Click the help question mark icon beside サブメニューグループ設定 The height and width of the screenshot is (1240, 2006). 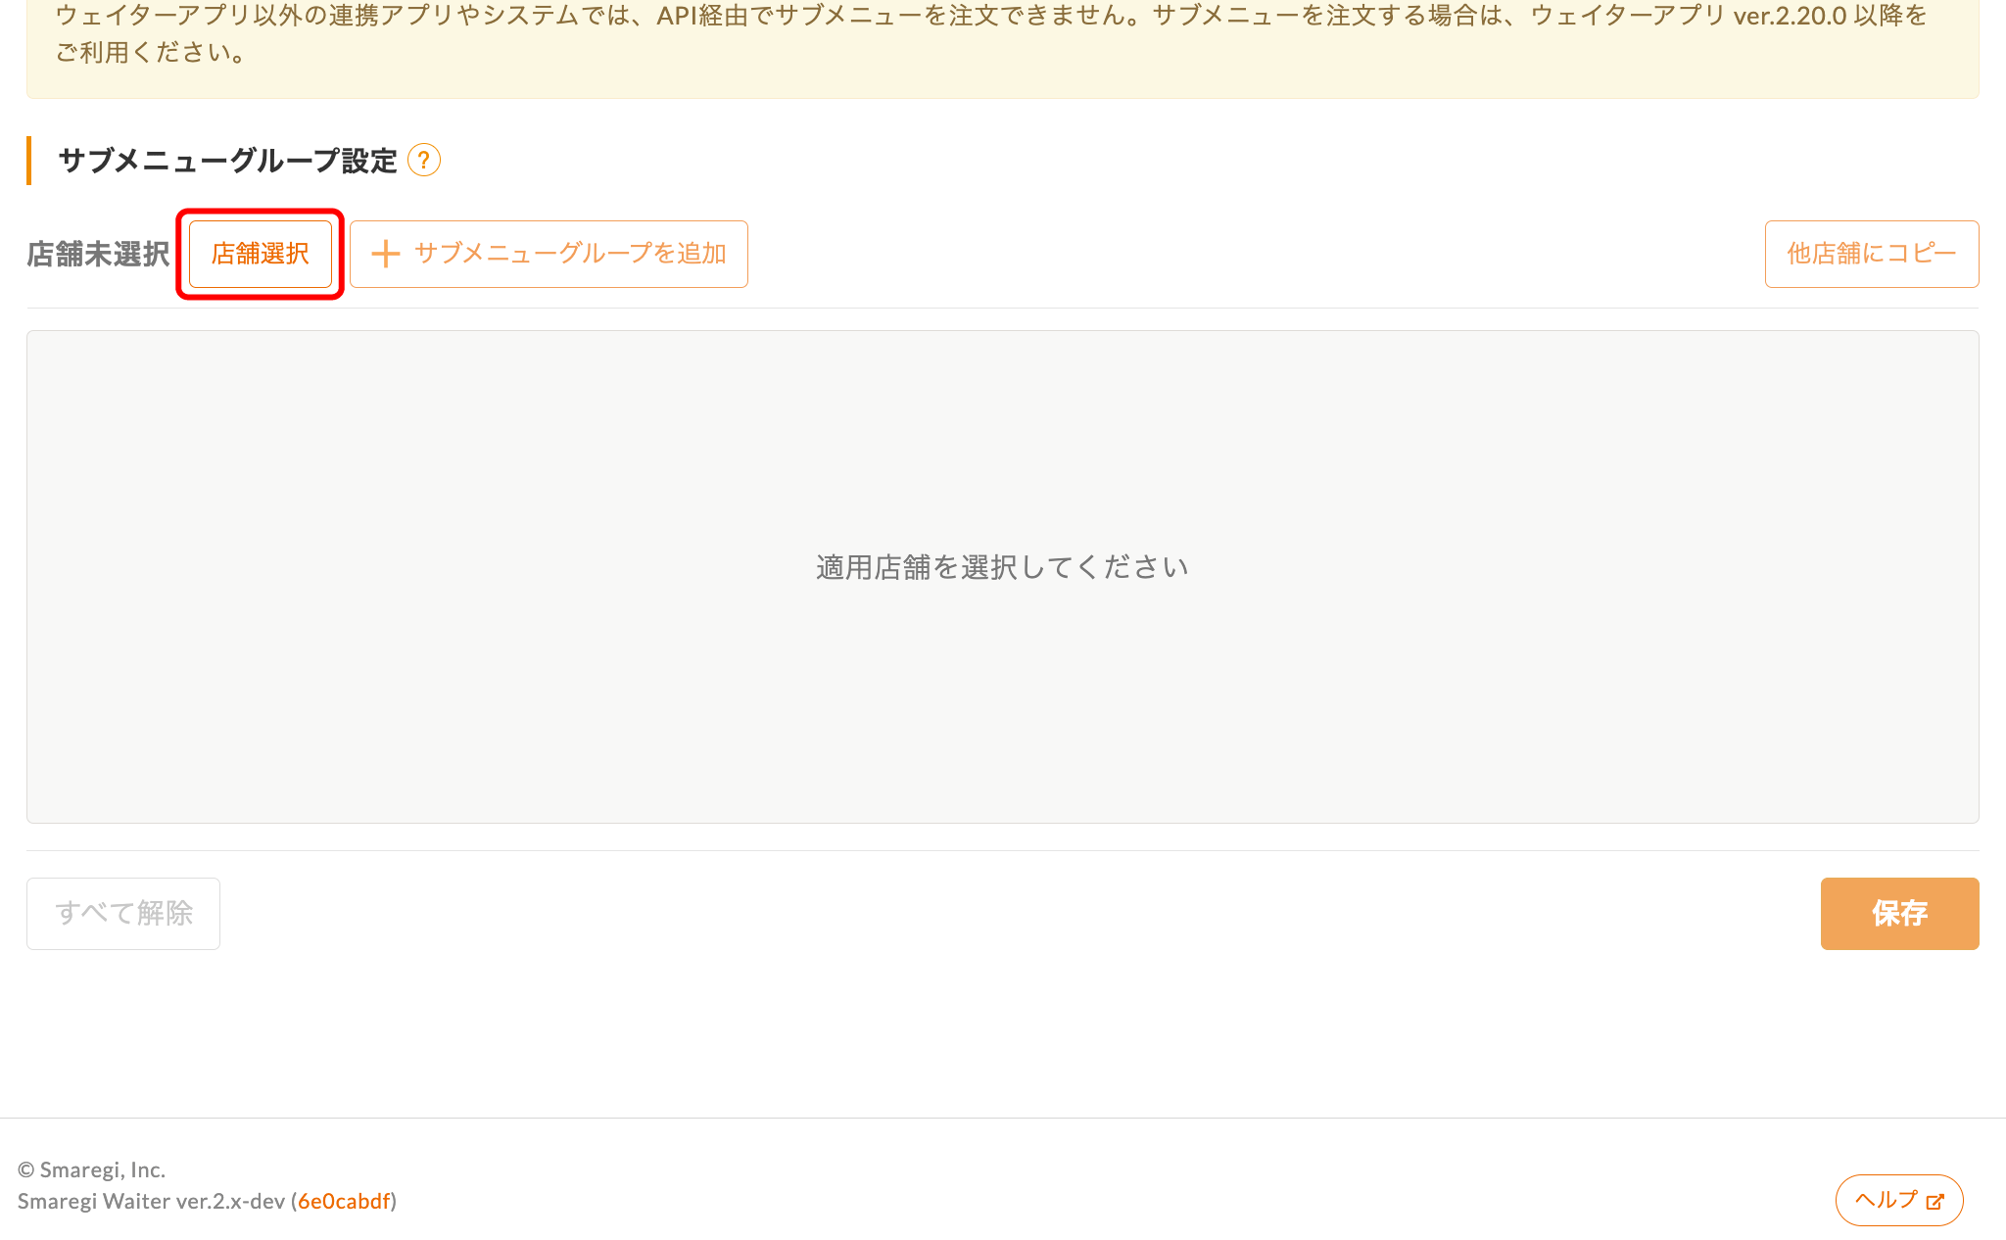click(x=423, y=160)
